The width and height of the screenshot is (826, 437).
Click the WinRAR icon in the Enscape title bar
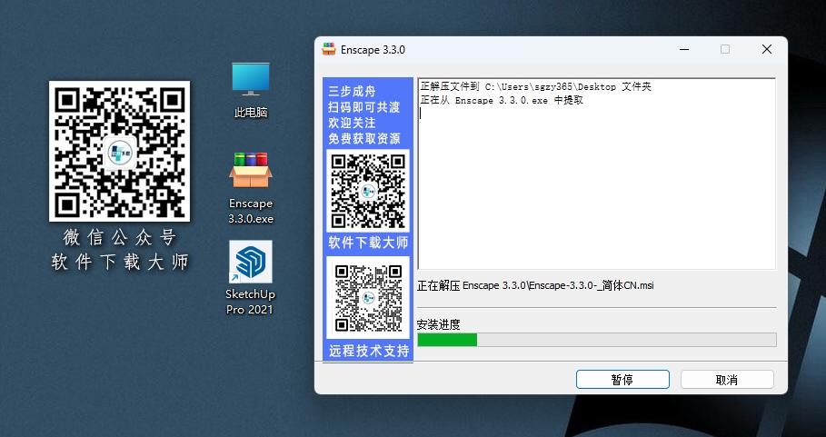[329, 49]
